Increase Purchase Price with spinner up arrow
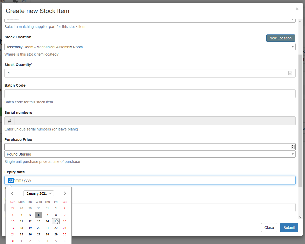Screen dimensions: 305x244 tap(292, 146)
